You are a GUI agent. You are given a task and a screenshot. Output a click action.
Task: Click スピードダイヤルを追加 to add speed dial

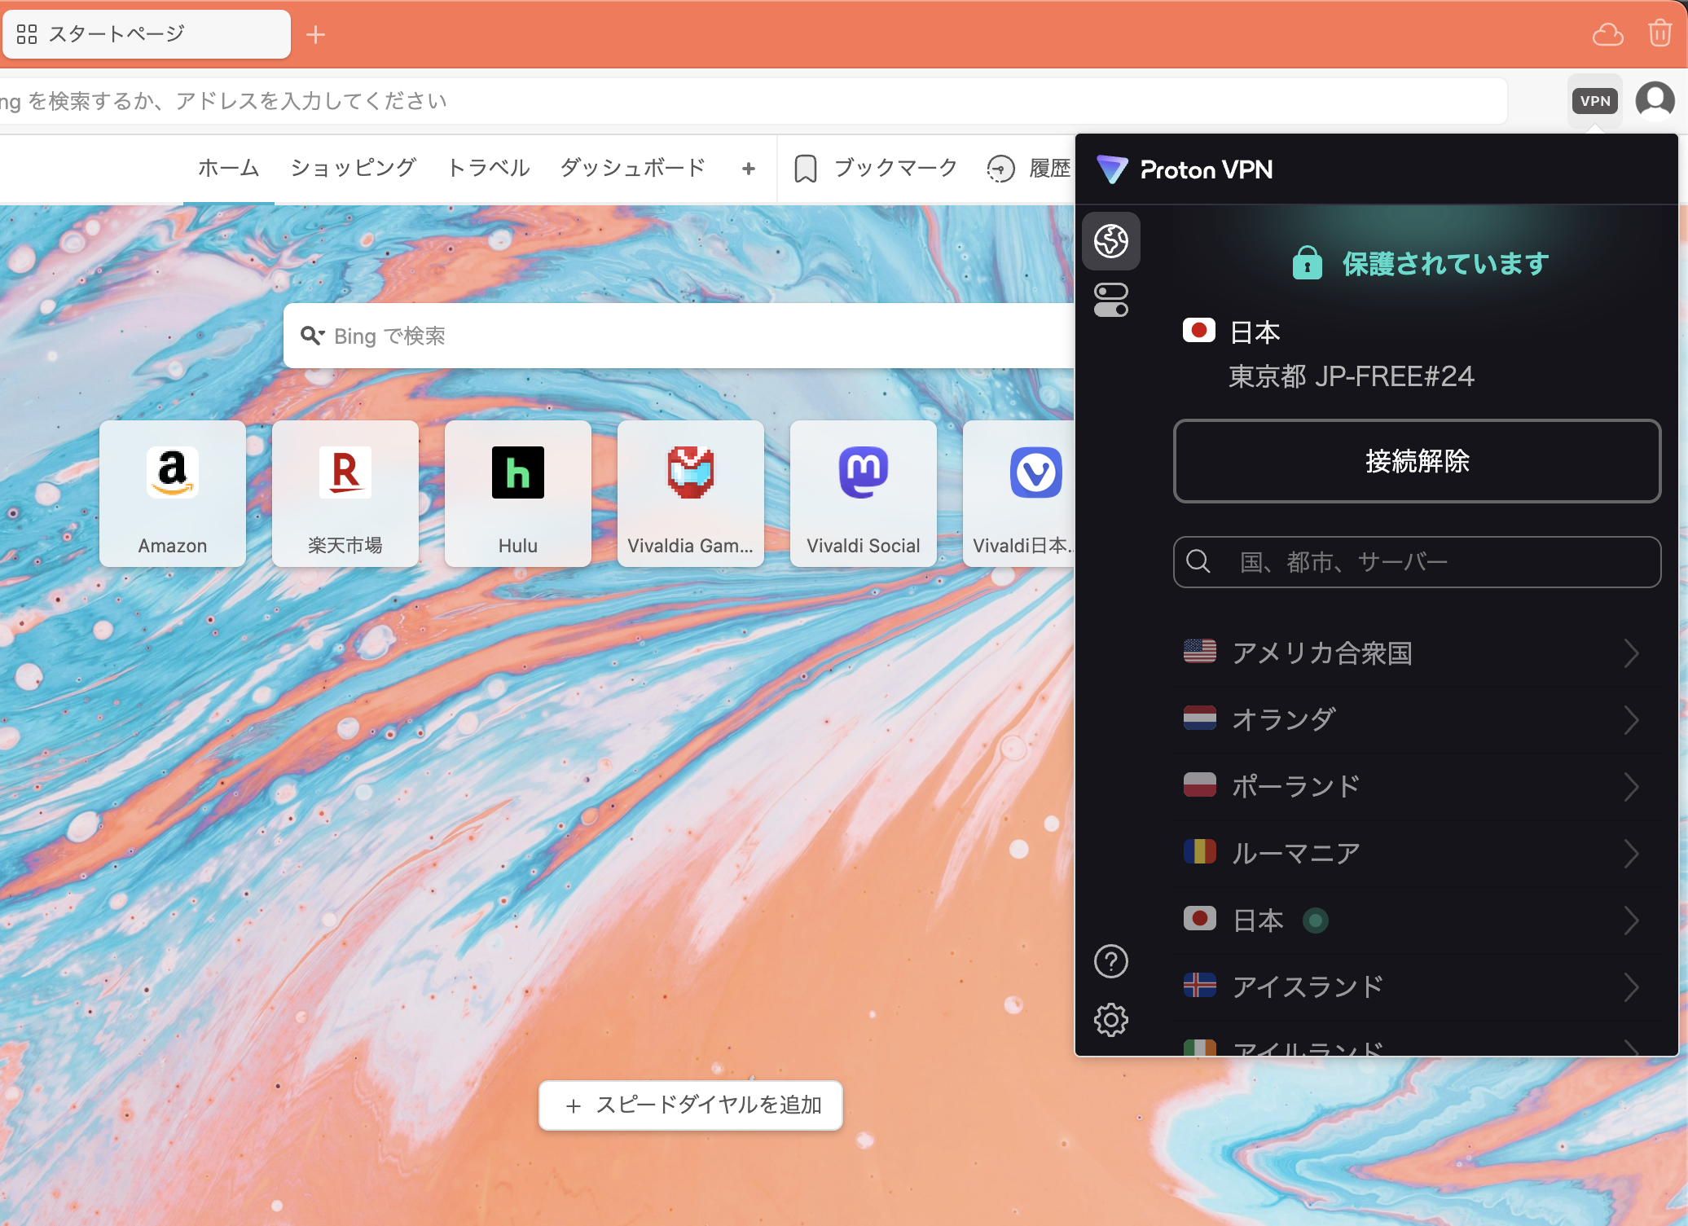coord(690,1105)
